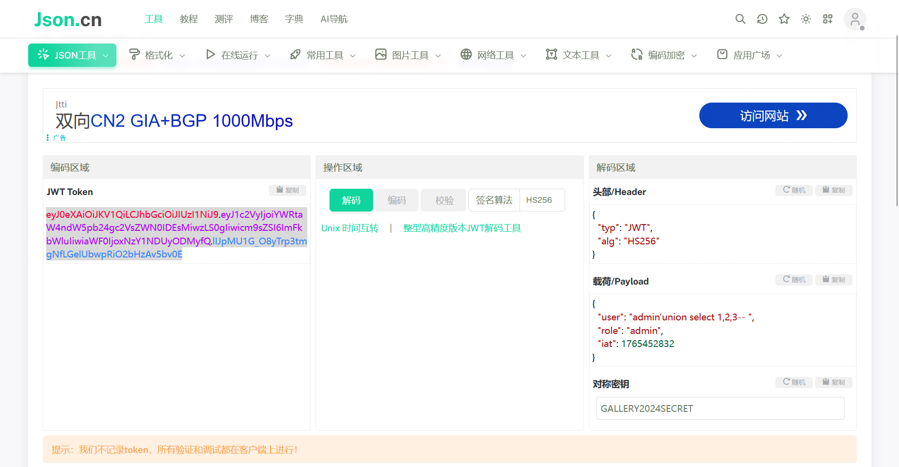Toggle the light/dark theme sun icon

click(806, 19)
